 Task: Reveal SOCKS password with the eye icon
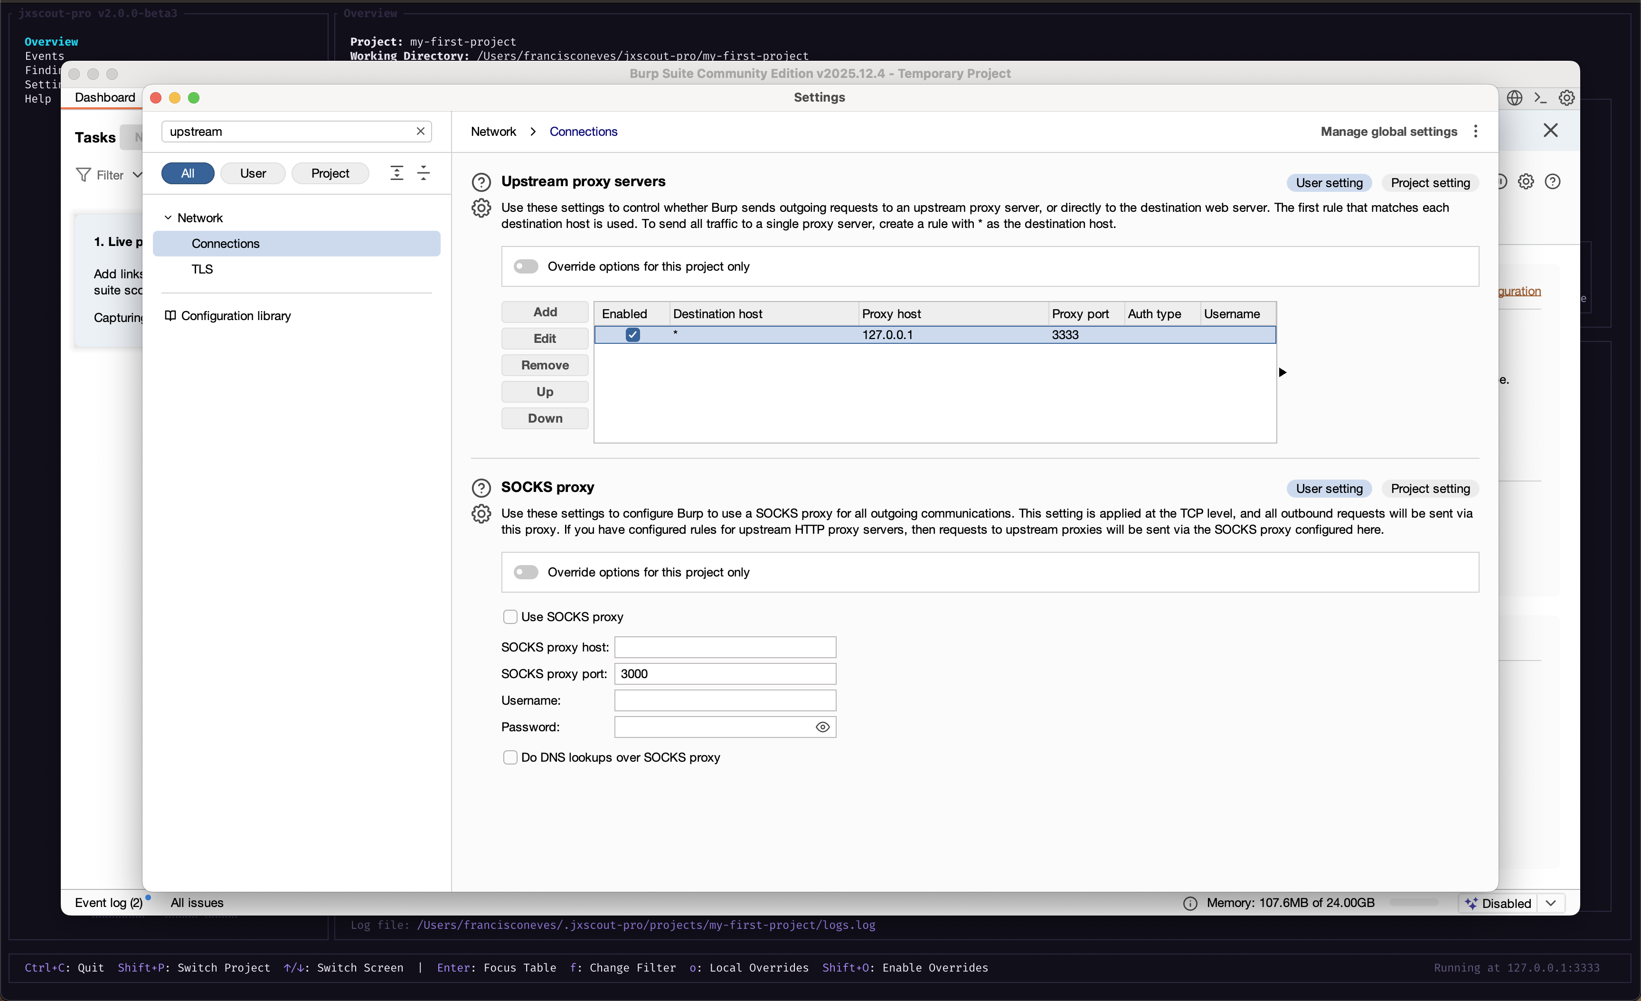[x=822, y=727]
